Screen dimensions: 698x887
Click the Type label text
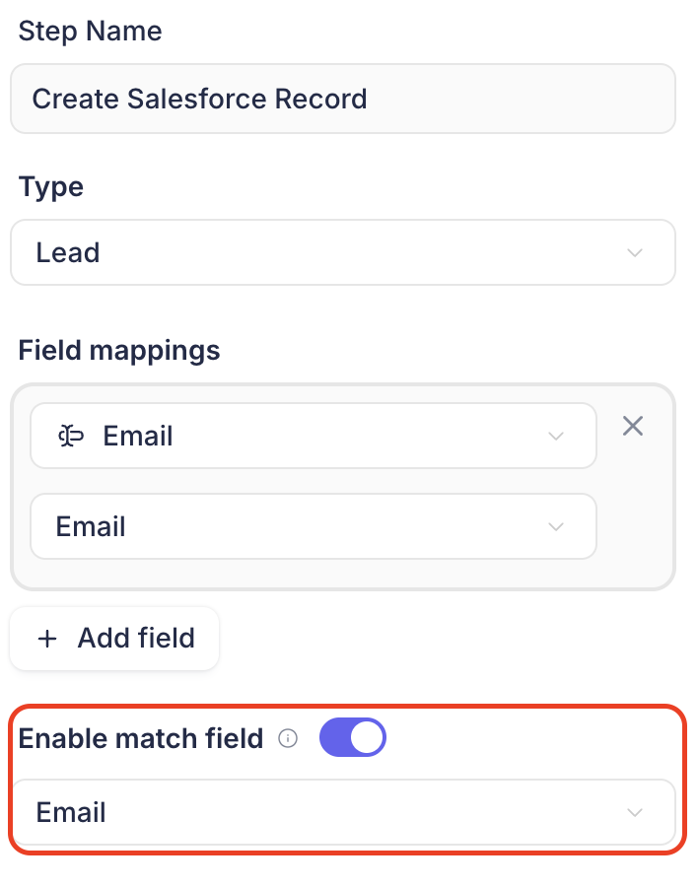pyautogui.click(x=51, y=186)
